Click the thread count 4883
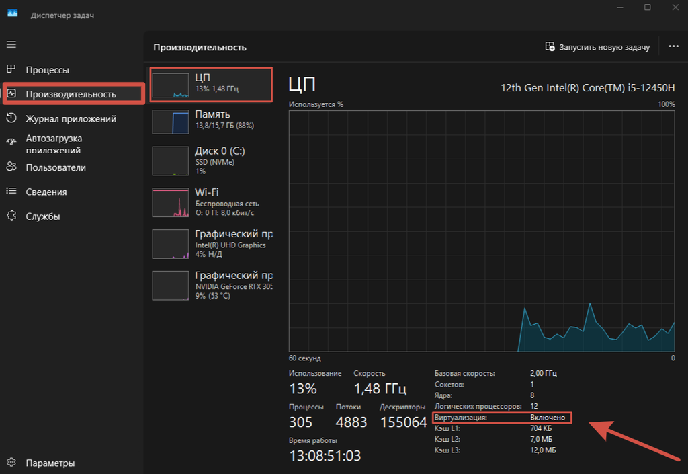688x474 pixels. tap(351, 422)
